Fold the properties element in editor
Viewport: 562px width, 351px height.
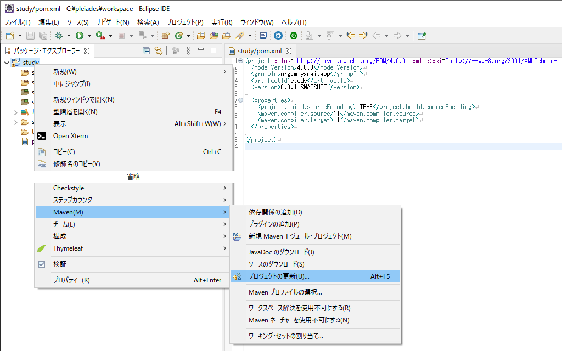pyautogui.click(x=241, y=100)
